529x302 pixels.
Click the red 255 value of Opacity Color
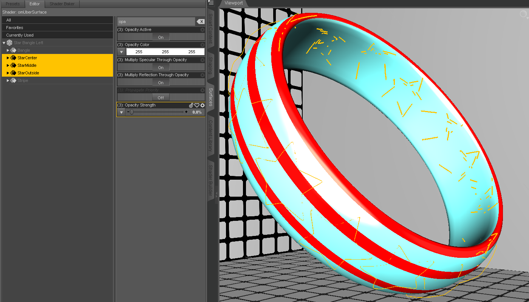[139, 52]
